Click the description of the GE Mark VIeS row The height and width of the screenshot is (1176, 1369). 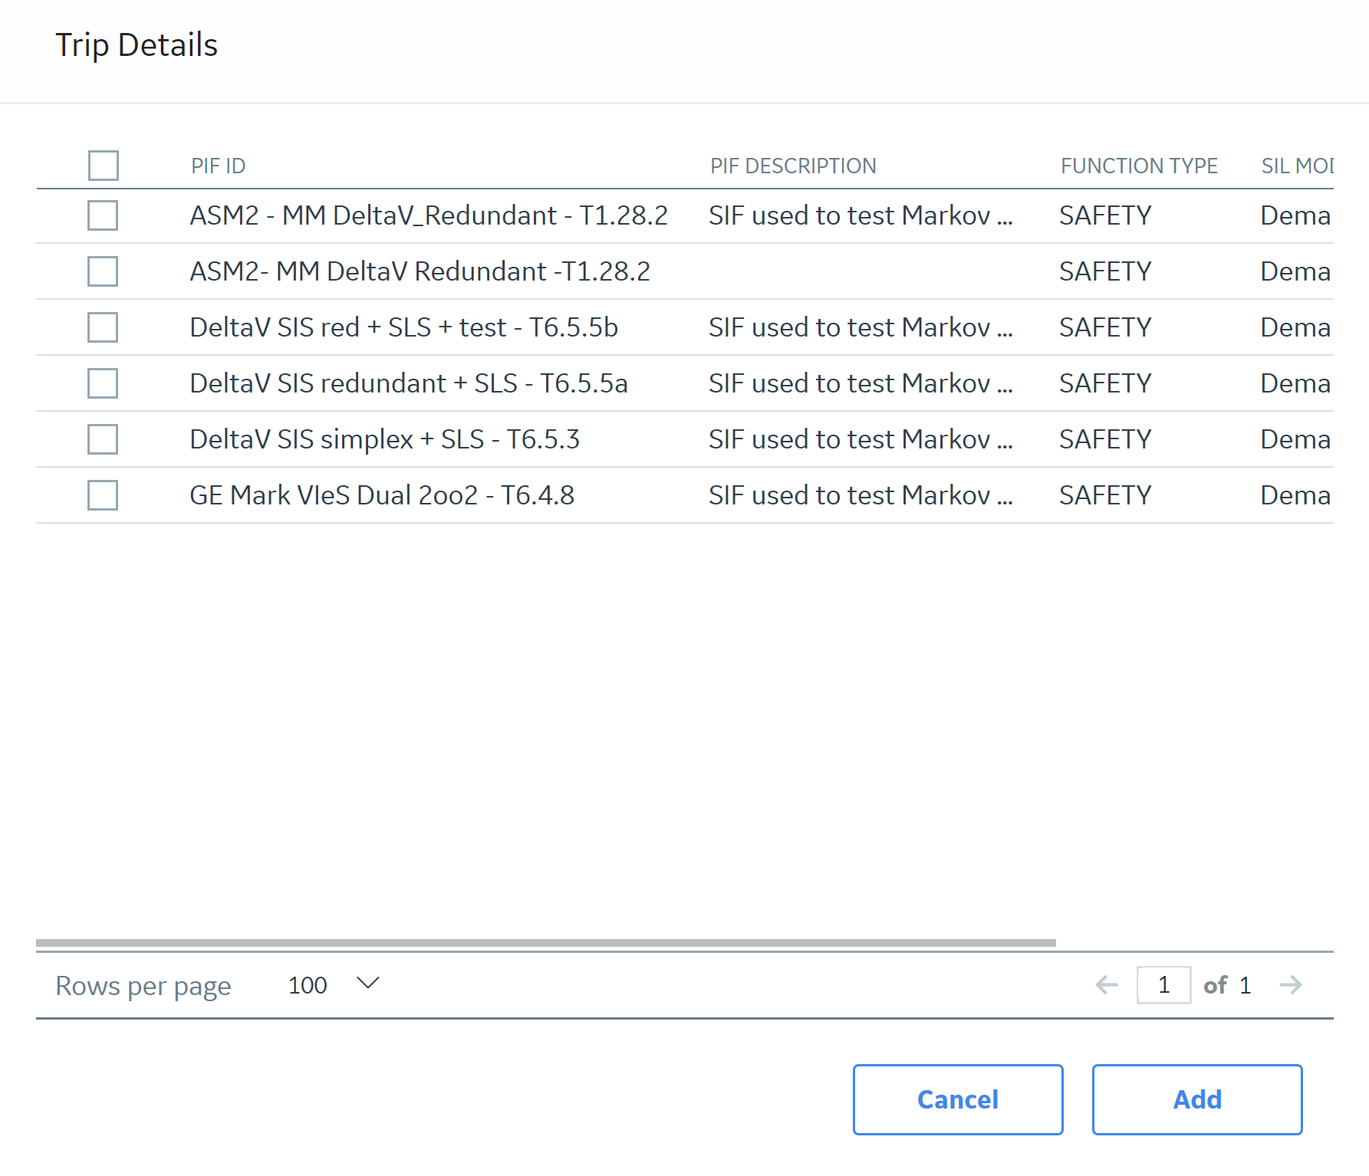tap(861, 495)
